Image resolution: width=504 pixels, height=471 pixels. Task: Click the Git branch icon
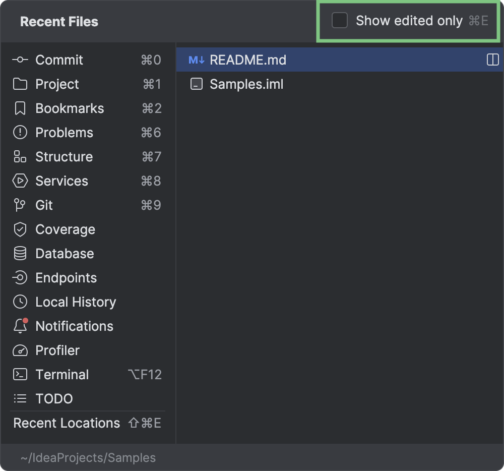click(20, 205)
